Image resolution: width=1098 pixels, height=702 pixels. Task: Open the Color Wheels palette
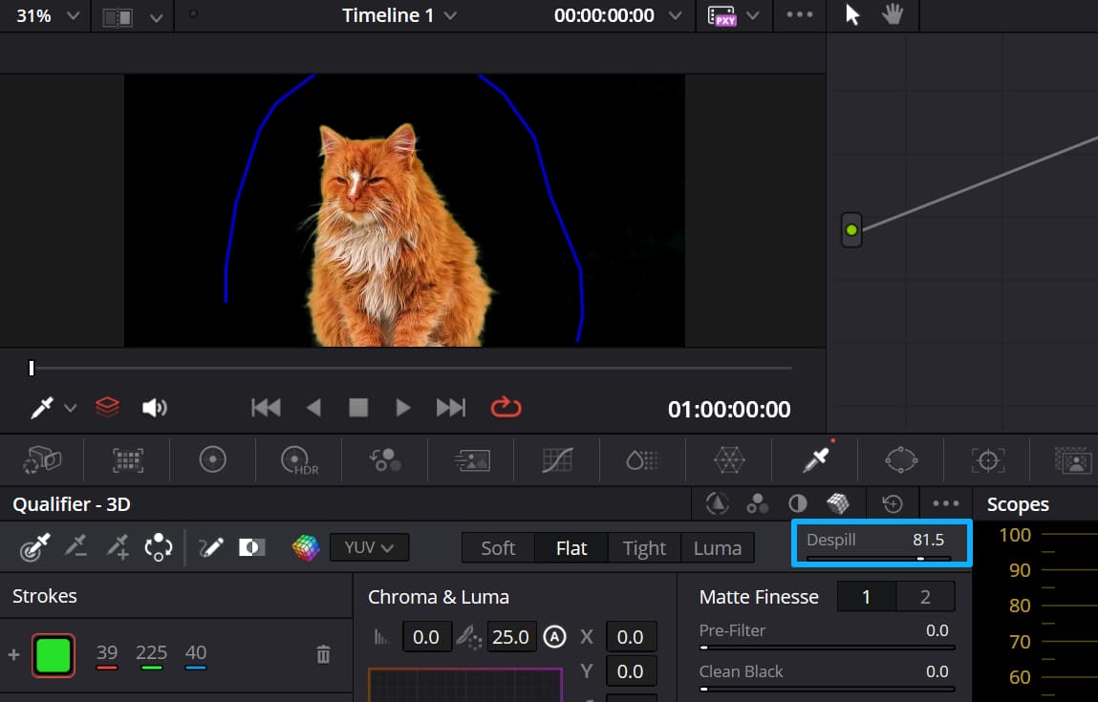(x=212, y=459)
